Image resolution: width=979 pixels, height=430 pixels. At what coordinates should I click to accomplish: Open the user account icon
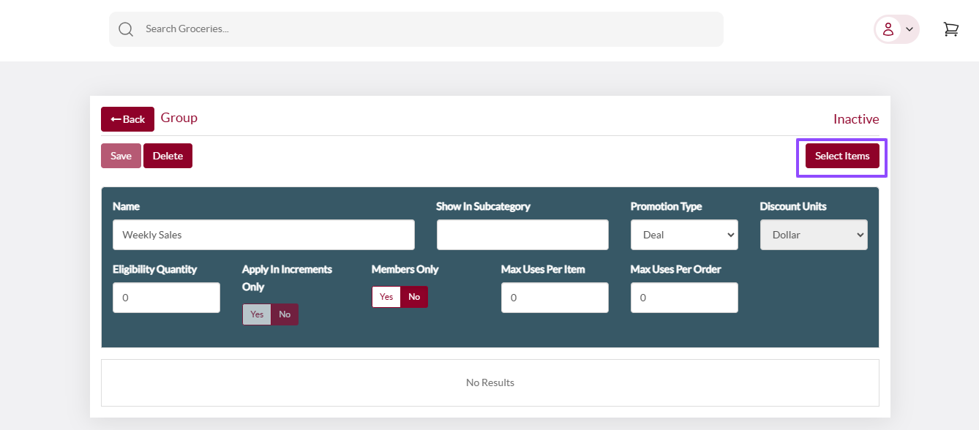click(x=888, y=29)
